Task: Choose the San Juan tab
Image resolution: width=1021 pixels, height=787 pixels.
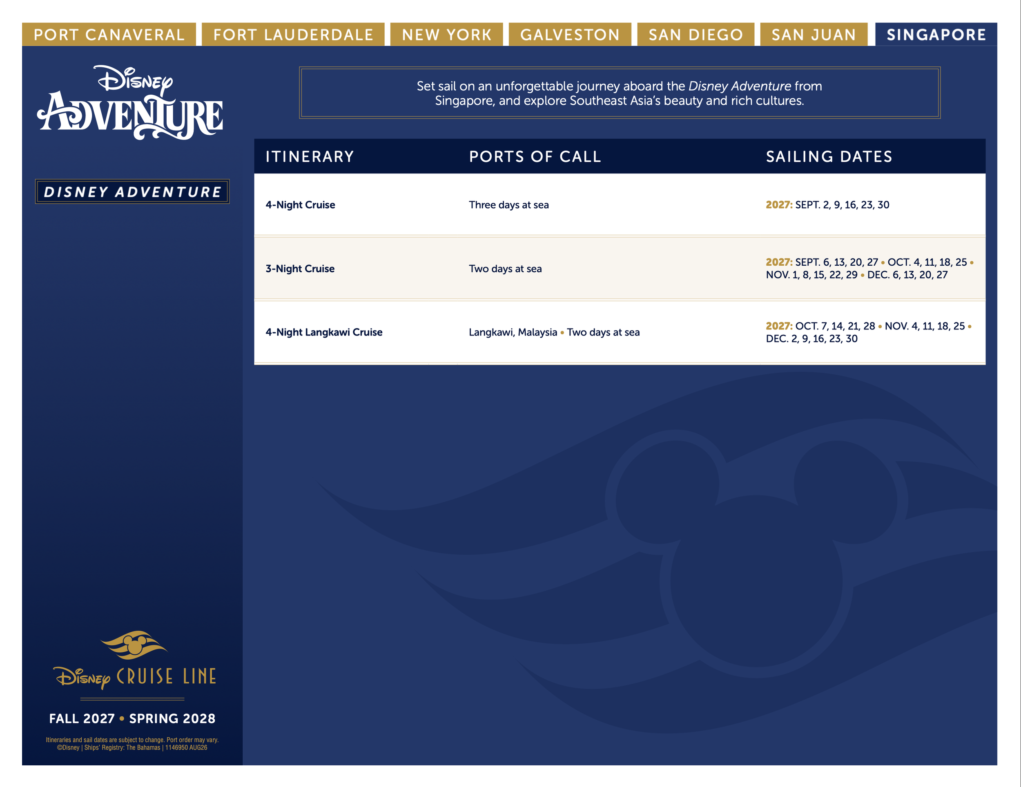Action: [814, 35]
